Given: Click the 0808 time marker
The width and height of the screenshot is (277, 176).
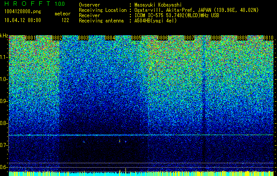Looking at the screenshot, I should coord(215,38).
